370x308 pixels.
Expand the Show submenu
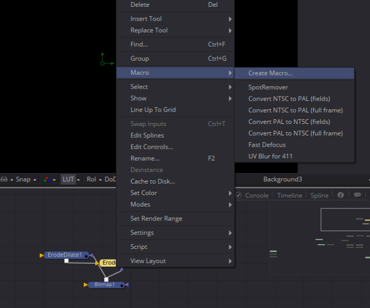(175, 99)
